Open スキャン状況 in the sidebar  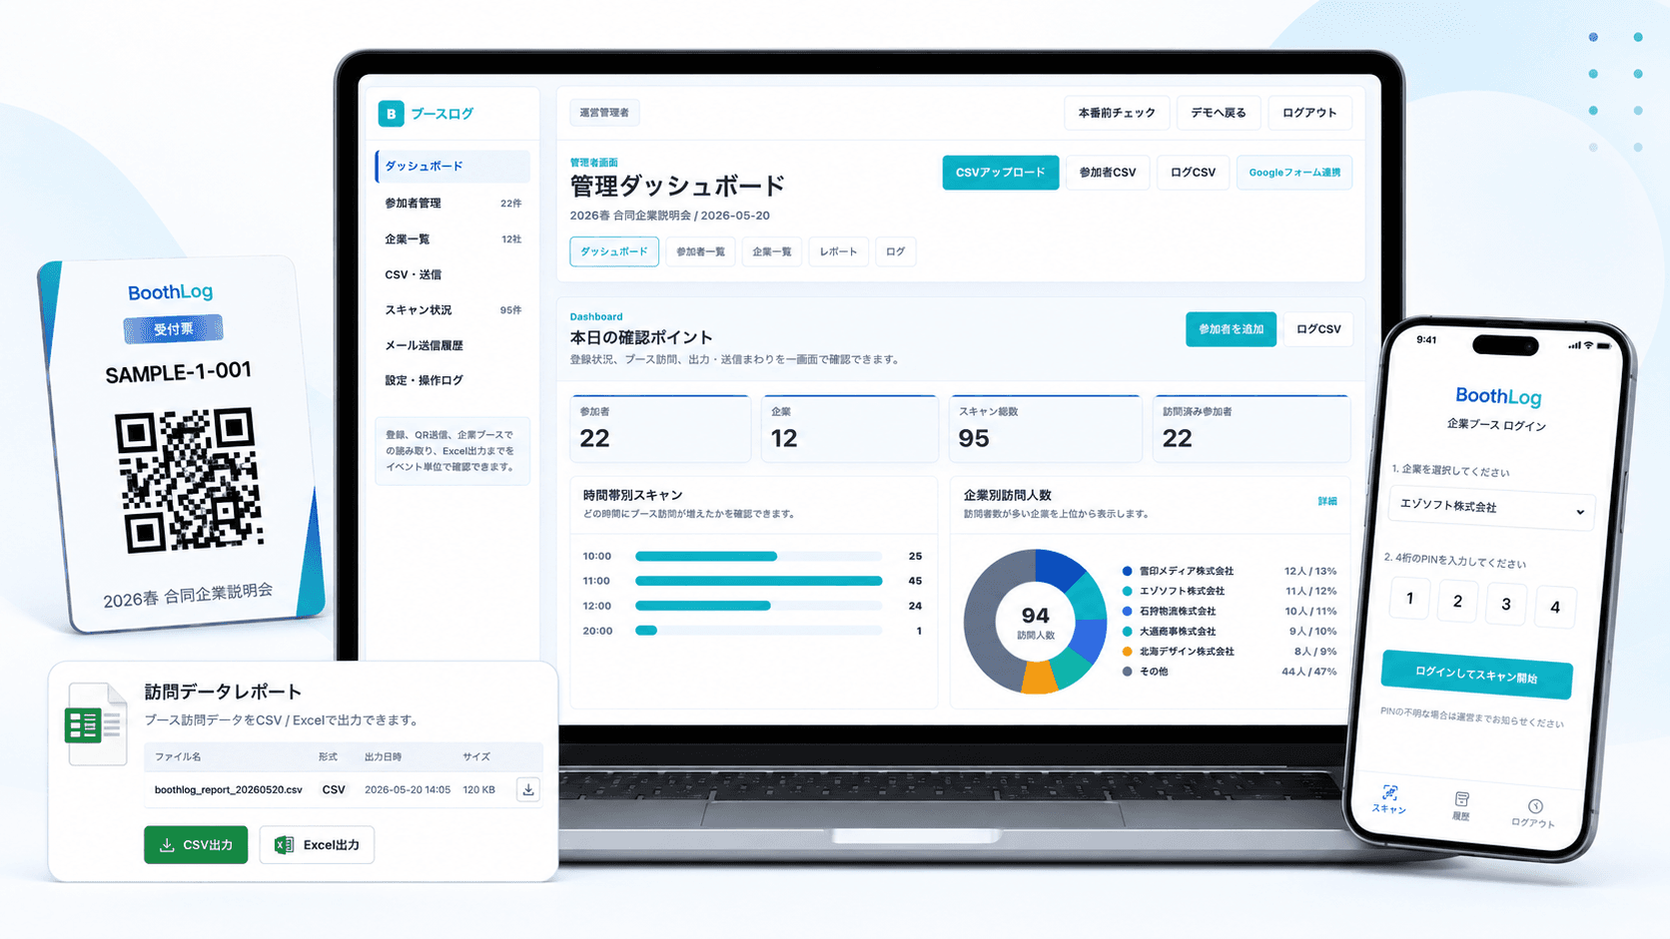(x=452, y=310)
